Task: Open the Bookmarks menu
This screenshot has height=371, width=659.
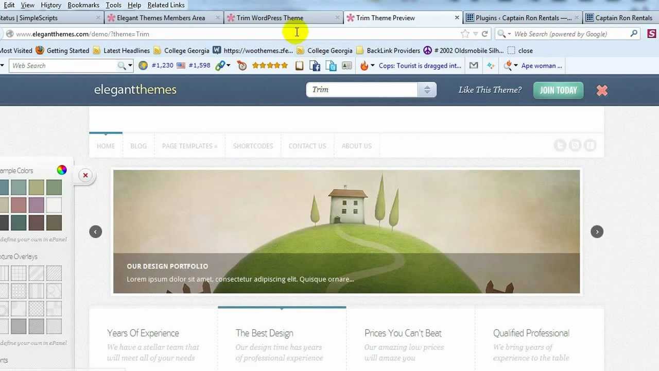Action: click(83, 5)
